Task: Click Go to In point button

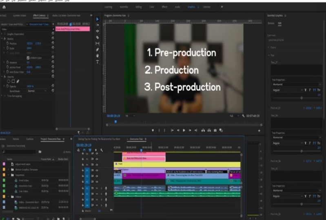Action: pyautogui.click(x=172, y=130)
